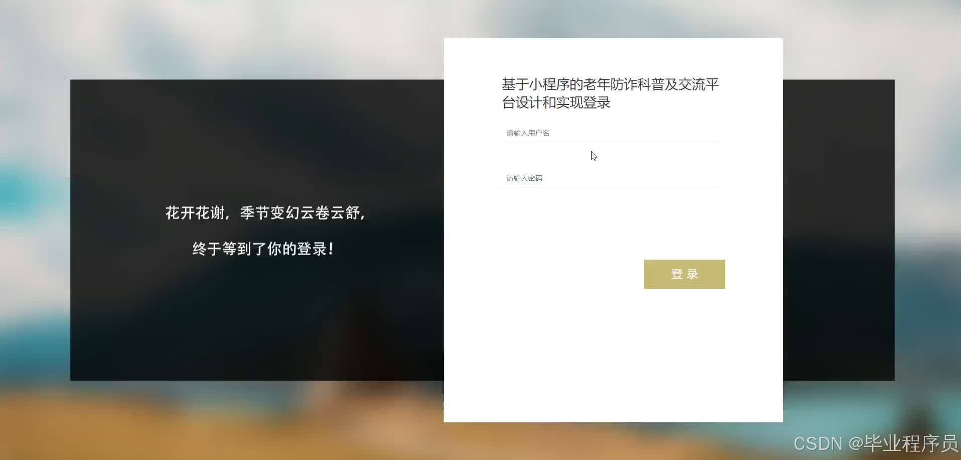Viewport: 961px width, 460px height.
Task: Click the @毕业程序员 watermark text
Action: click(x=903, y=443)
